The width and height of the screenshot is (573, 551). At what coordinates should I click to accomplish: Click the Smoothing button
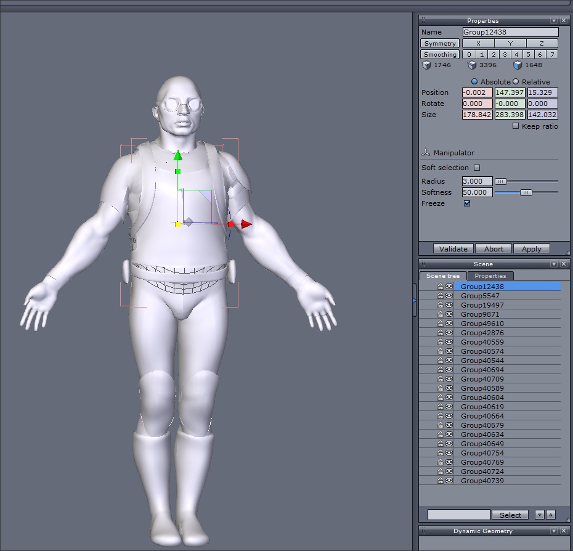(440, 54)
